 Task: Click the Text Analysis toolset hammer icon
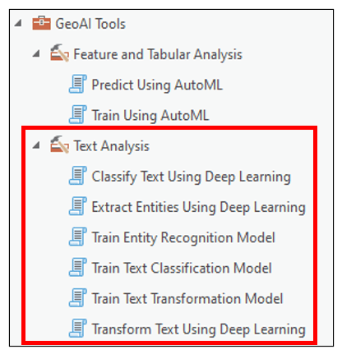(x=59, y=145)
